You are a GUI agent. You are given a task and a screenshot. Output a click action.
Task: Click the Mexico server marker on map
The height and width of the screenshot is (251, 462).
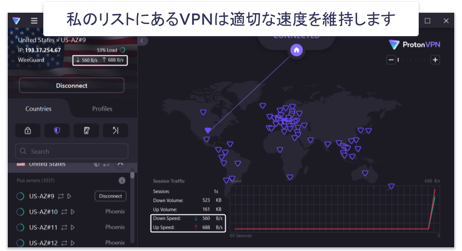(206, 140)
